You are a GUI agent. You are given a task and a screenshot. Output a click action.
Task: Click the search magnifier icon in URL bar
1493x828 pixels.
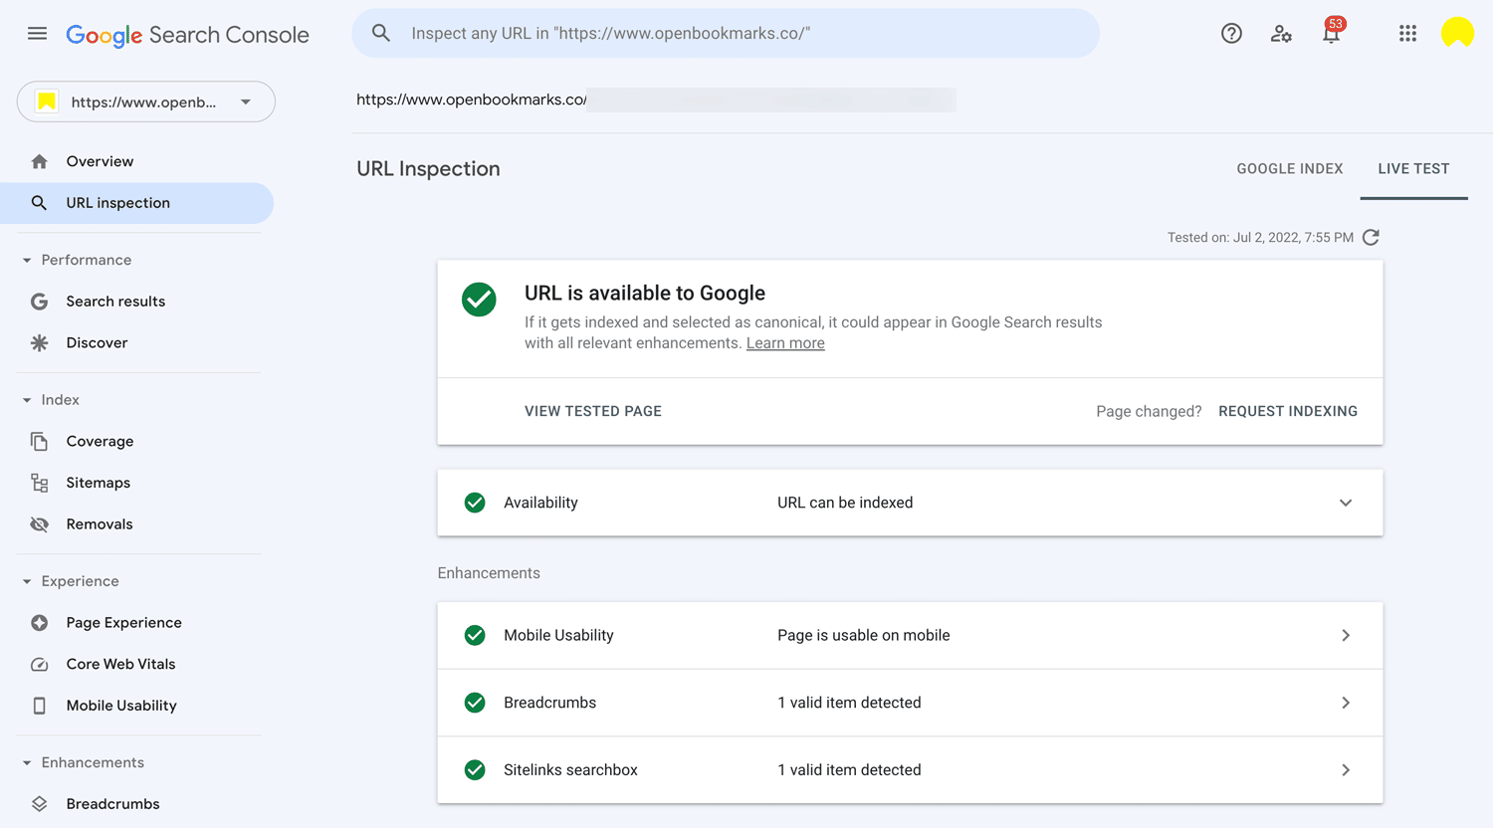(381, 33)
